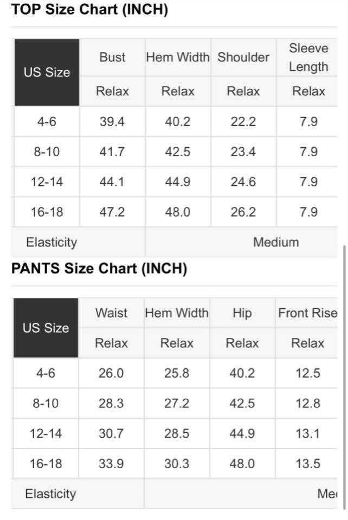This screenshot has width=348, height=520.
Task: Click the US Size header in PANTS chart
Action: 46,328
